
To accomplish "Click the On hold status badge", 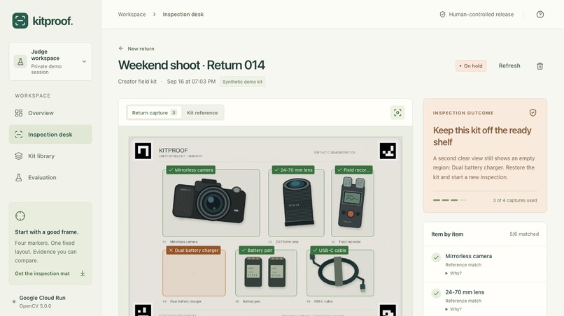I will pos(471,66).
